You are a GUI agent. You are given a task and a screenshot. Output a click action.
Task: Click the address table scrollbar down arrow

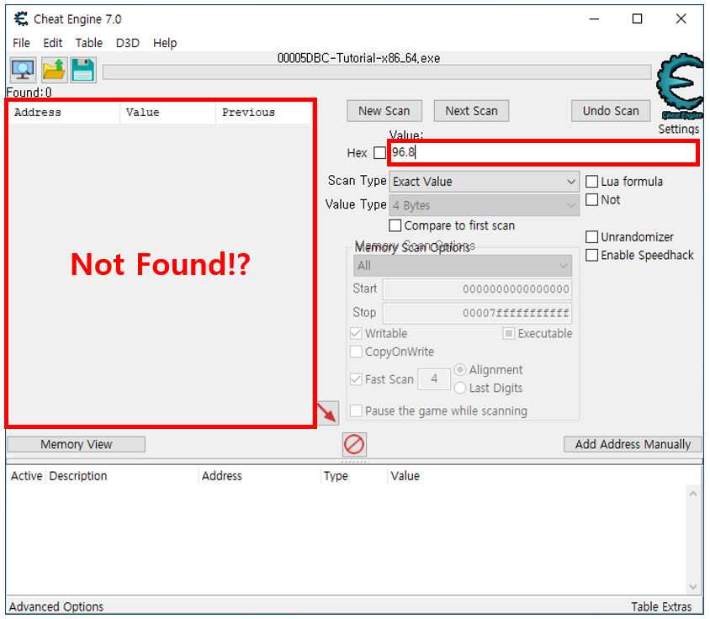[x=693, y=587]
